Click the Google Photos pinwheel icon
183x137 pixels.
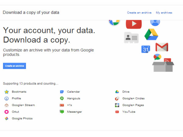6,118
